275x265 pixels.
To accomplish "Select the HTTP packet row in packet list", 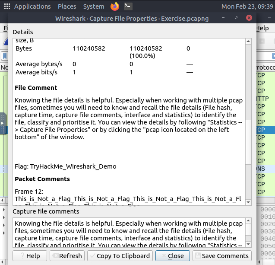I will point(266,99).
